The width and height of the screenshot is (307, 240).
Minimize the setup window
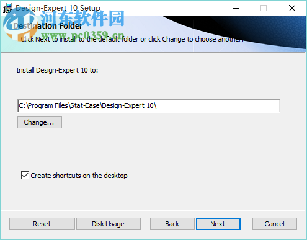pos(236,8)
